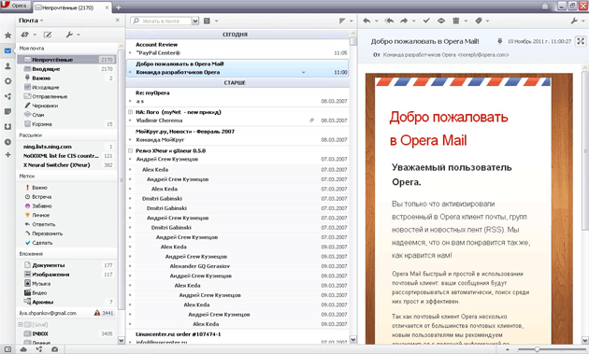
Task: Open the Unite share panel in sidebar
Action: 7,96
